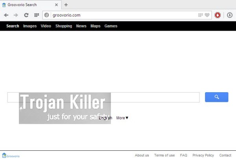Viewport: 236px width, 159px height.
Task: Open the Privacy Policy footer link
Action: [203, 155]
